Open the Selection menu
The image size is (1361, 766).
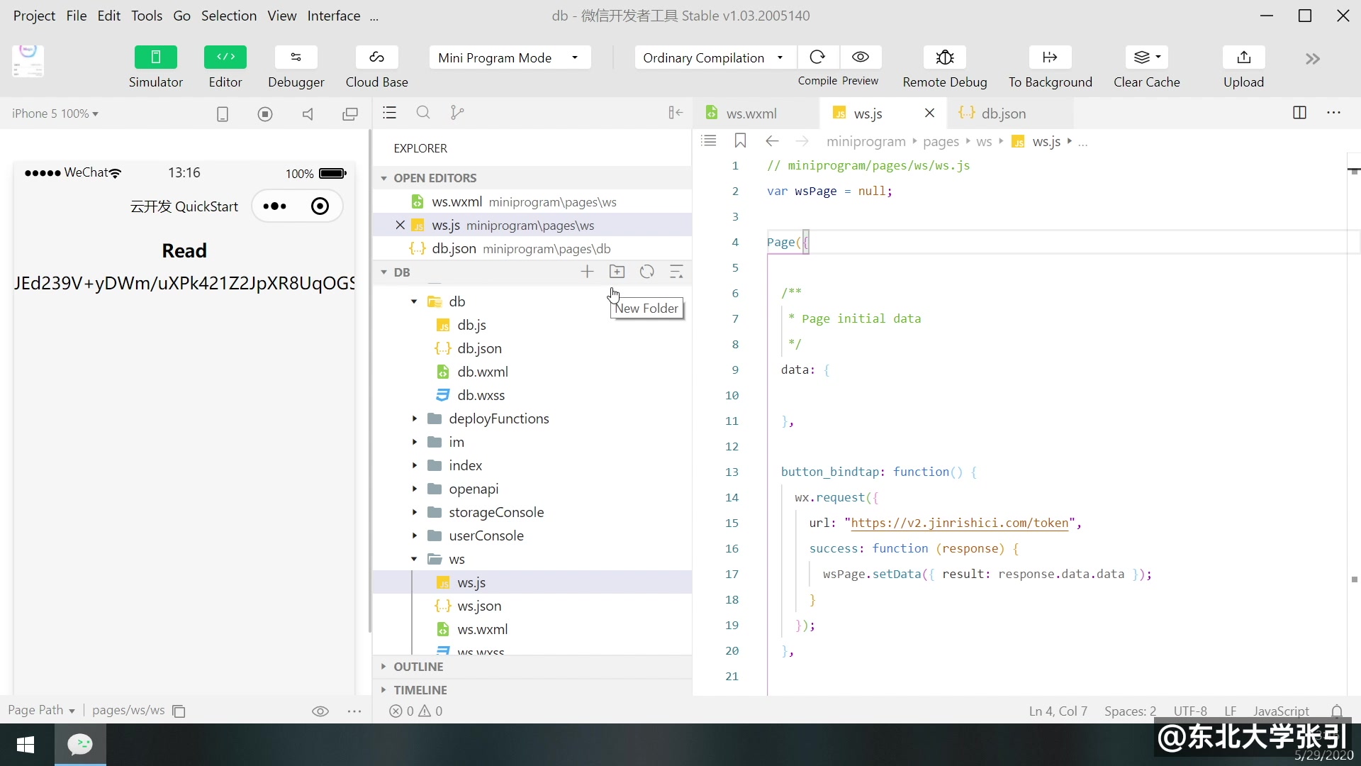[229, 16]
